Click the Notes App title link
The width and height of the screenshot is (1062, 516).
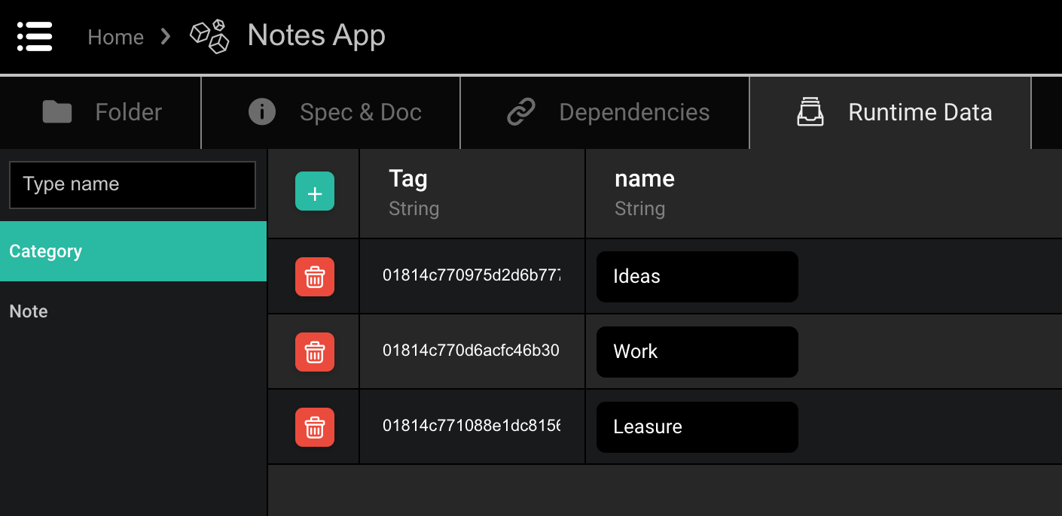316,35
